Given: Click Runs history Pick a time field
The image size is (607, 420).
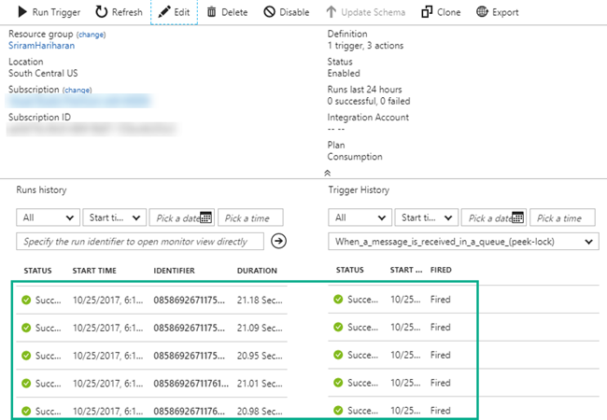Looking at the screenshot, I should (x=250, y=217).
